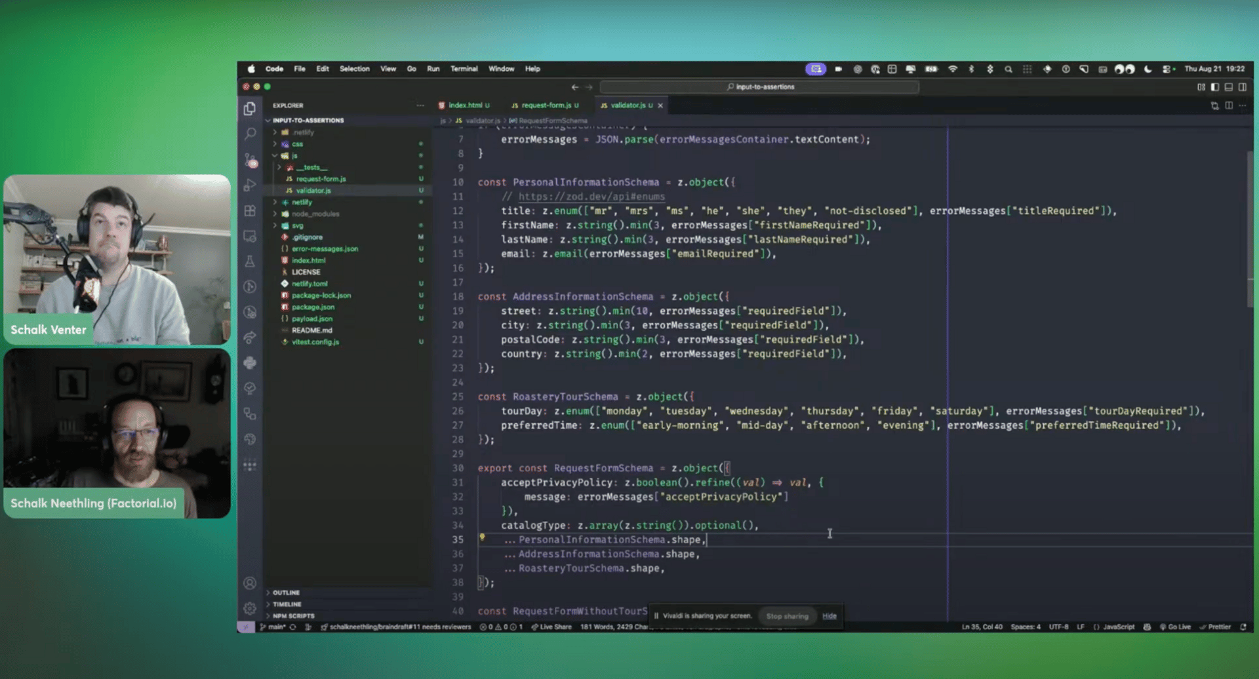The image size is (1259, 679).
Task: Click the lightbulb code action on line 35
Action: [x=482, y=537]
